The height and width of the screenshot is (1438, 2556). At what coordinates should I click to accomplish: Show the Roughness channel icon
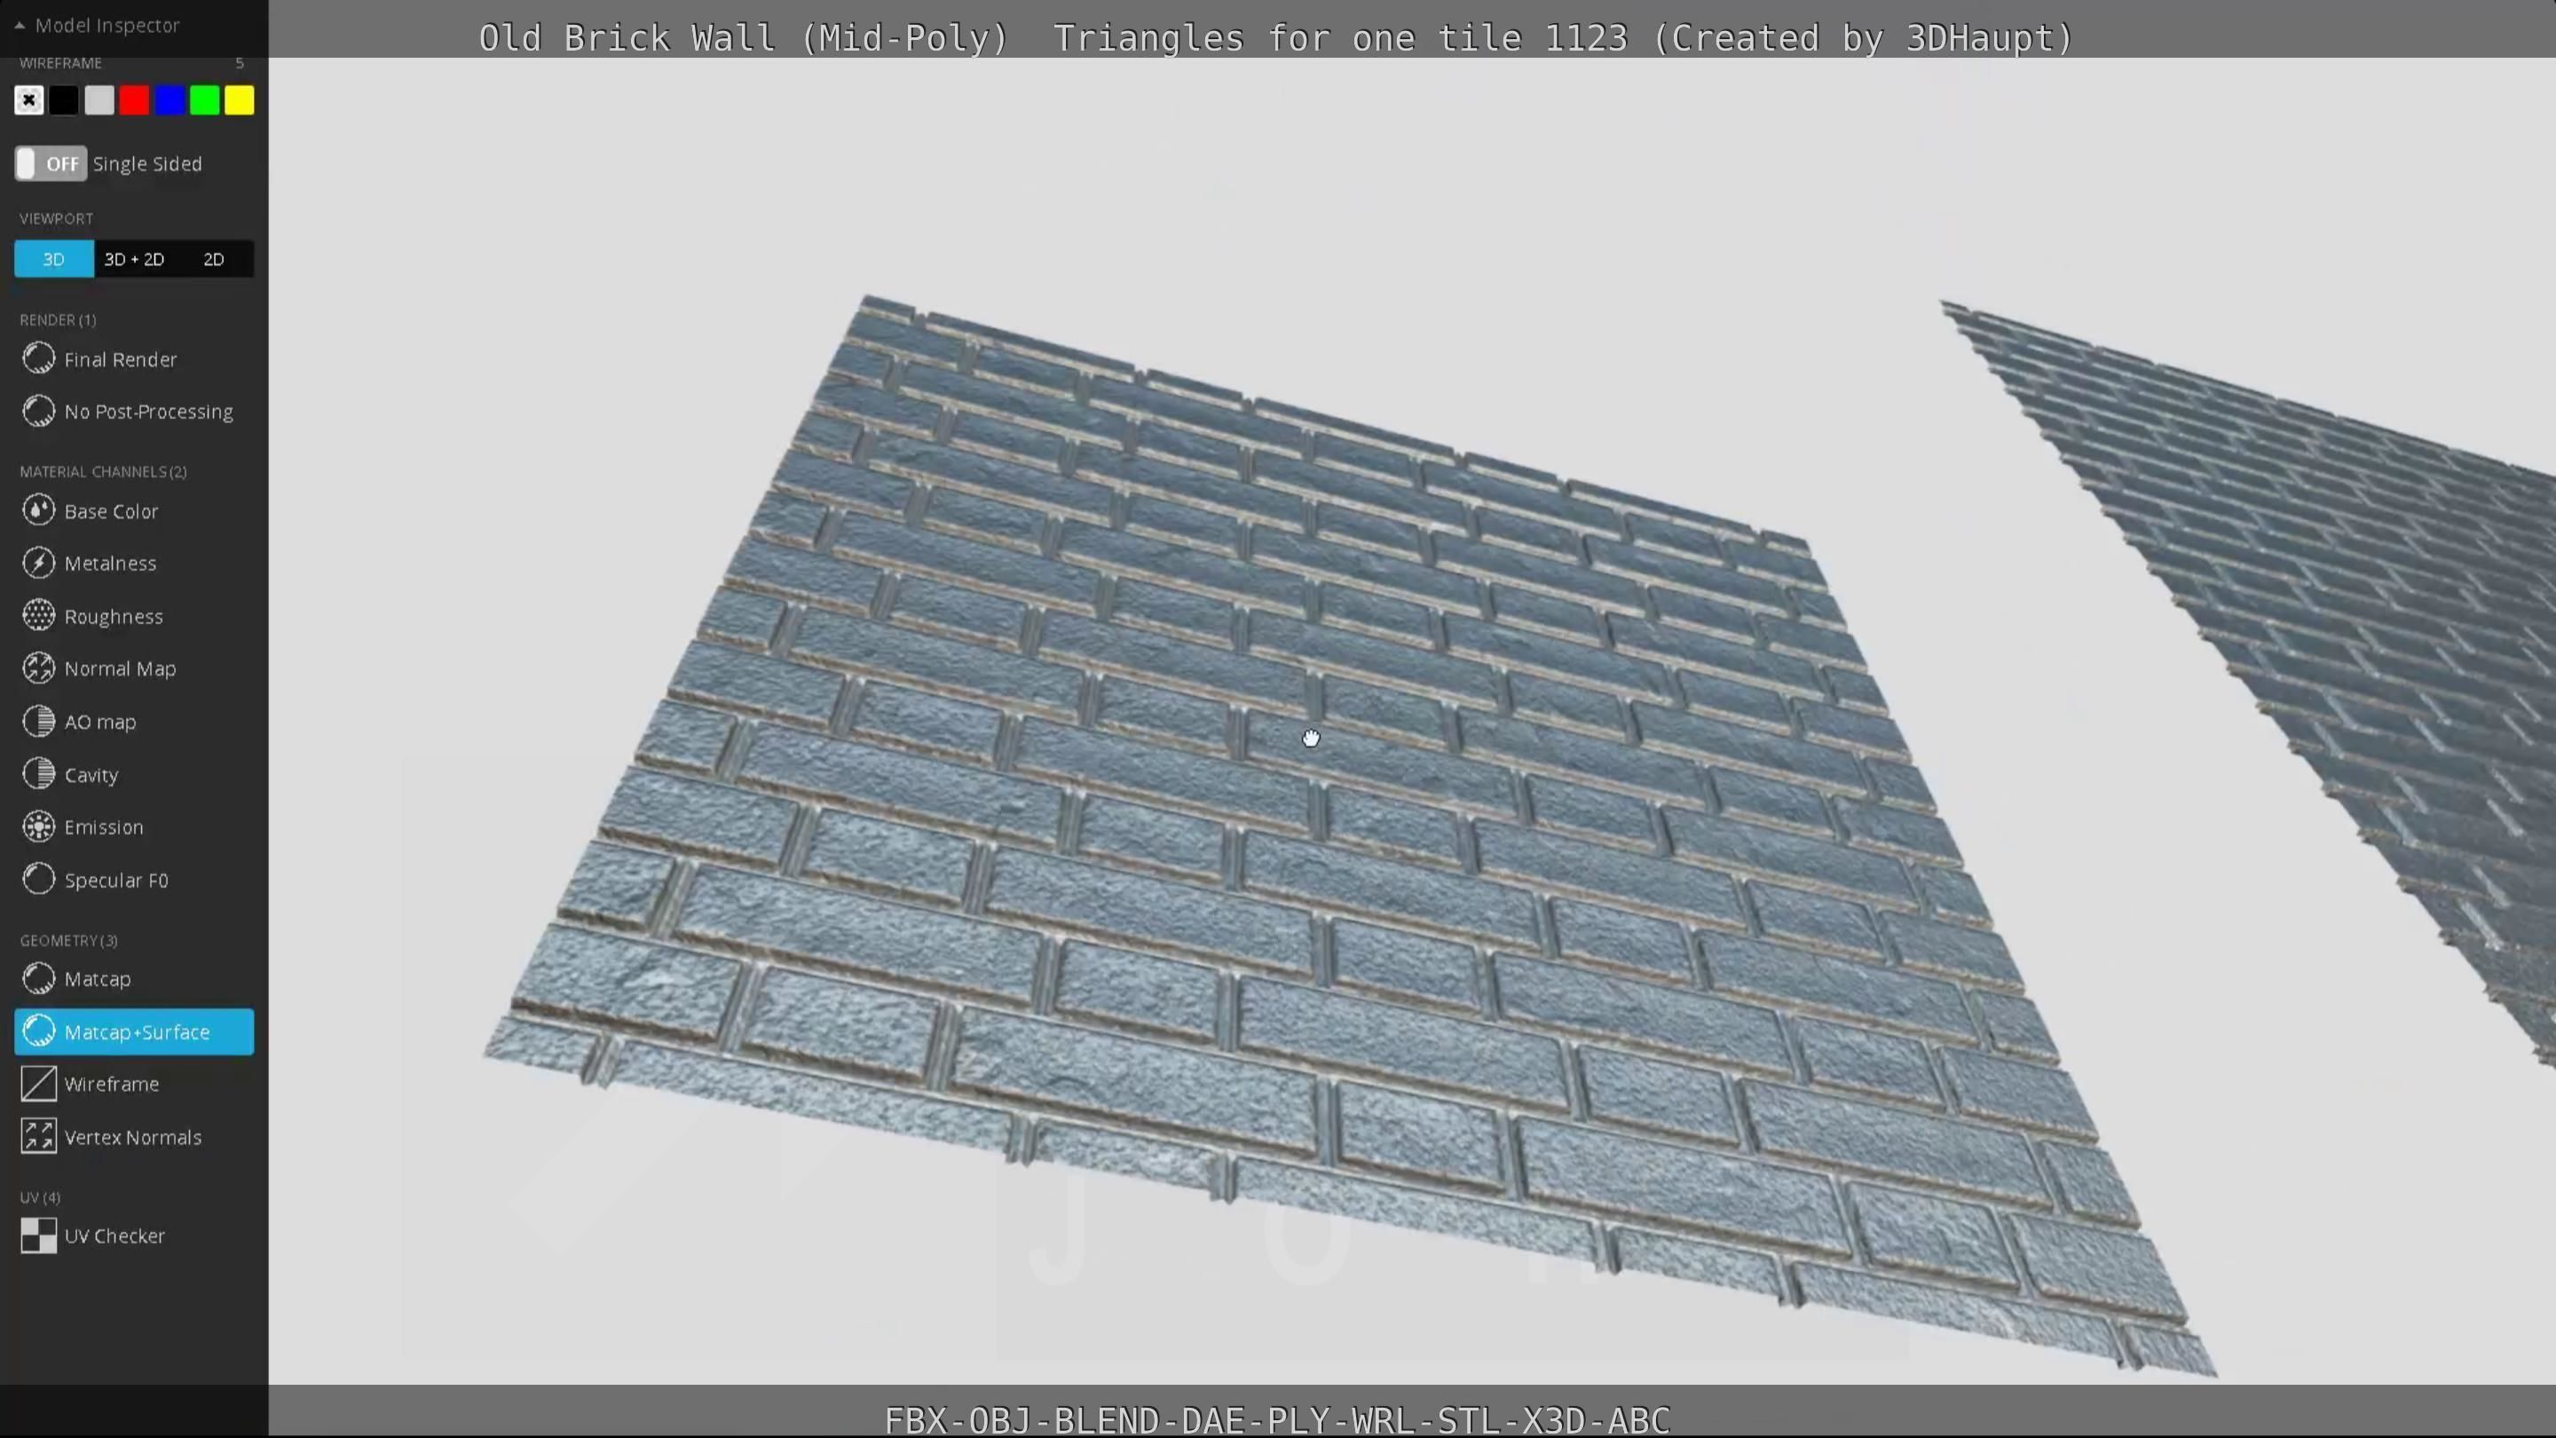pos(39,615)
